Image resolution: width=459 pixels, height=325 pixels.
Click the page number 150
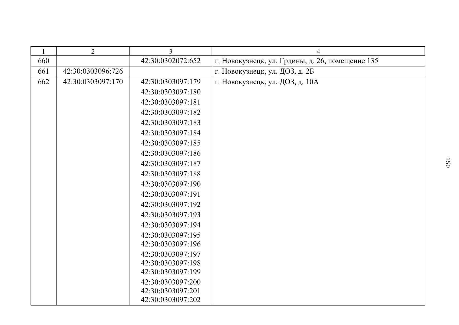[448, 162]
